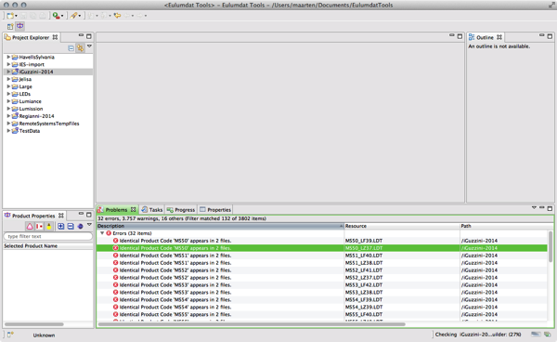Select the Outline tab
The width and height of the screenshot is (557, 342).
tap(485, 37)
